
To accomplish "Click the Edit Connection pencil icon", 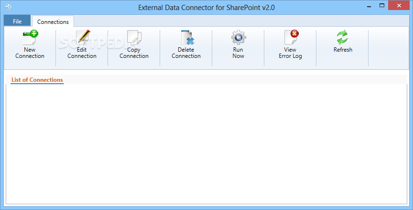I will [x=83, y=37].
